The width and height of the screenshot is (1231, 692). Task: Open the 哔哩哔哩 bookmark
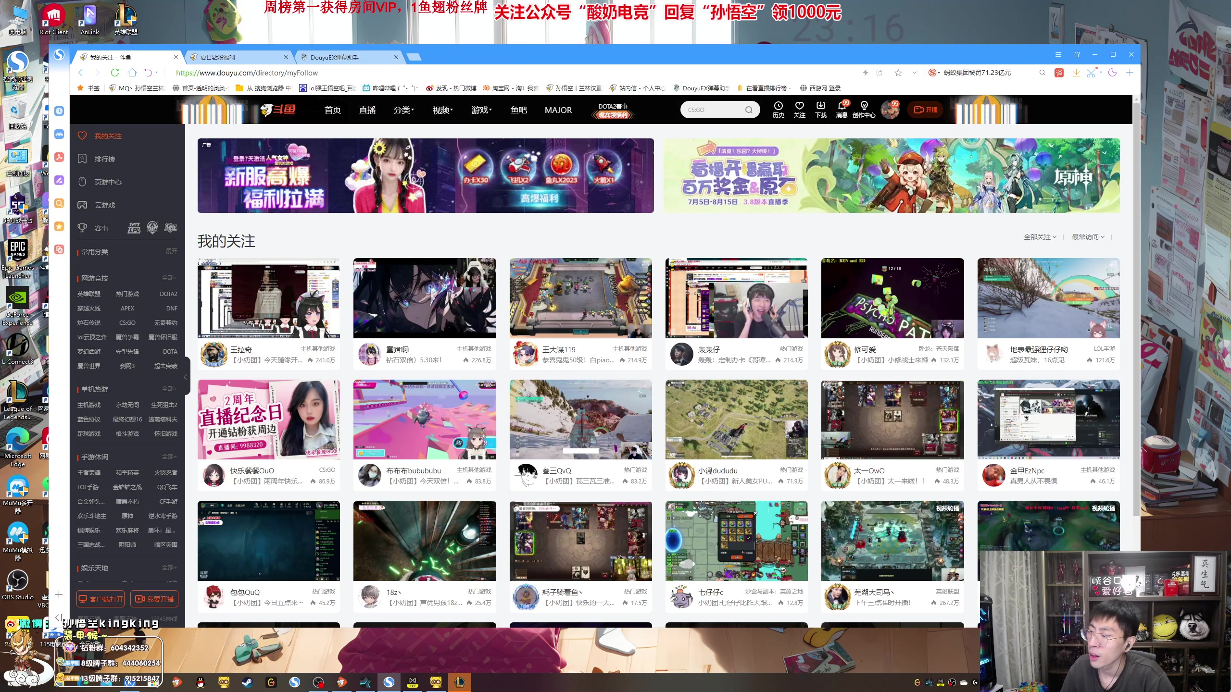click(x=390, y=88)
